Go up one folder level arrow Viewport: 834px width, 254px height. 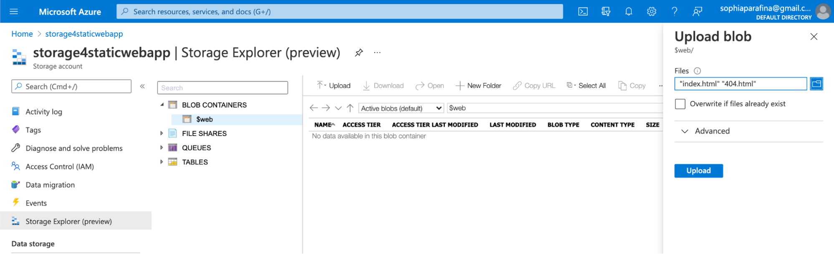pyautogui.click(x=350, y=108)
